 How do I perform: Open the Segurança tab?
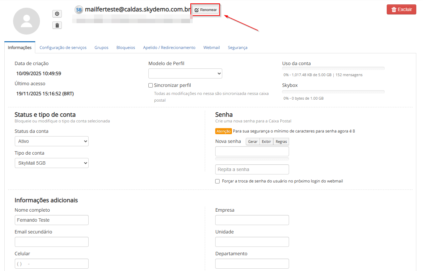(x=237, y=48)
